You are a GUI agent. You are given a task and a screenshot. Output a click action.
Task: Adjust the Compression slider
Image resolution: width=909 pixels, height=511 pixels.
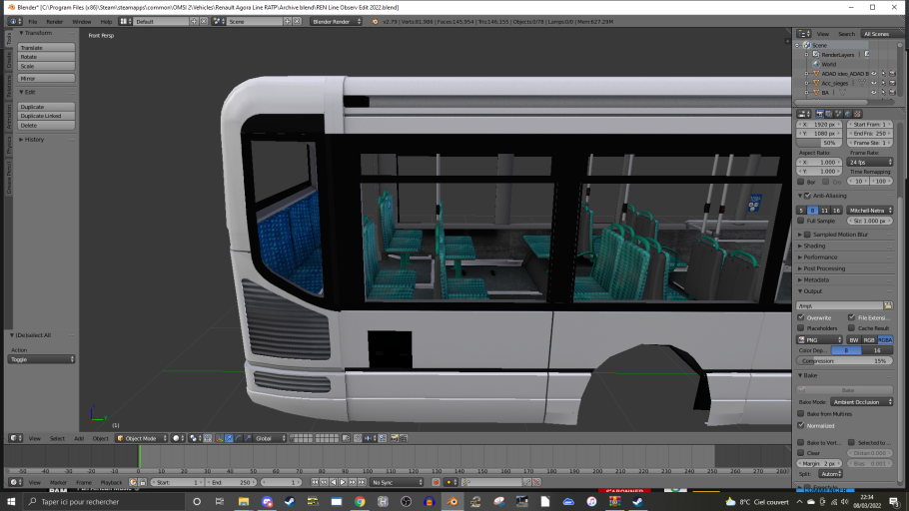(845, 361)
